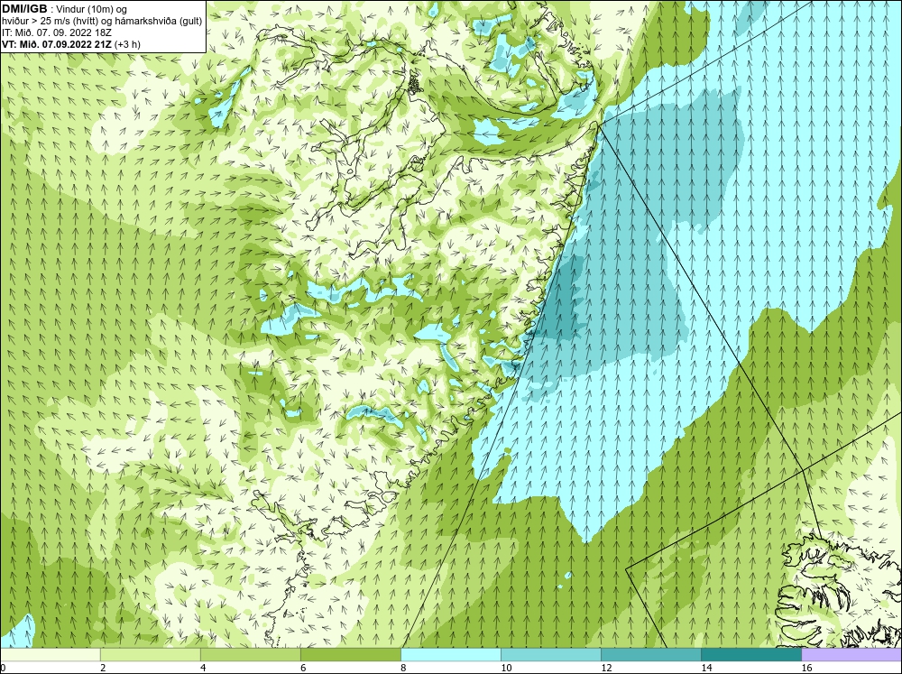
Task: Click the 6–8 m/s dark green swatch
Action: pos(350,654)
